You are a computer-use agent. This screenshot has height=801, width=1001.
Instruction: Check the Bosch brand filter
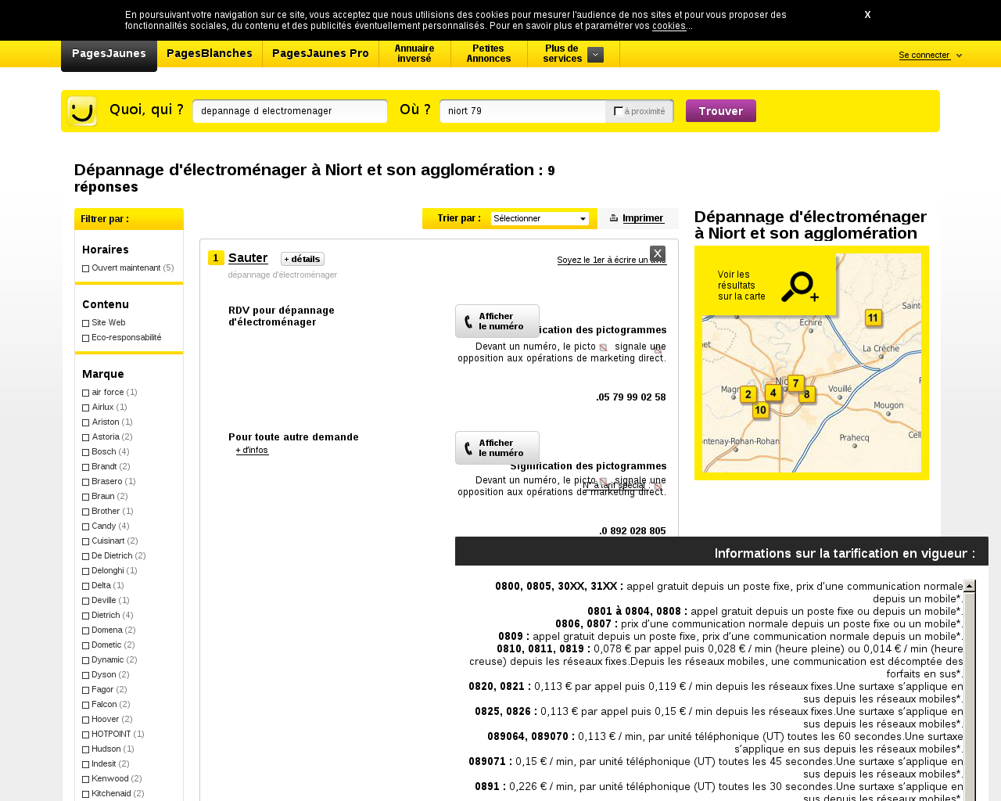[x=86, y=452]
